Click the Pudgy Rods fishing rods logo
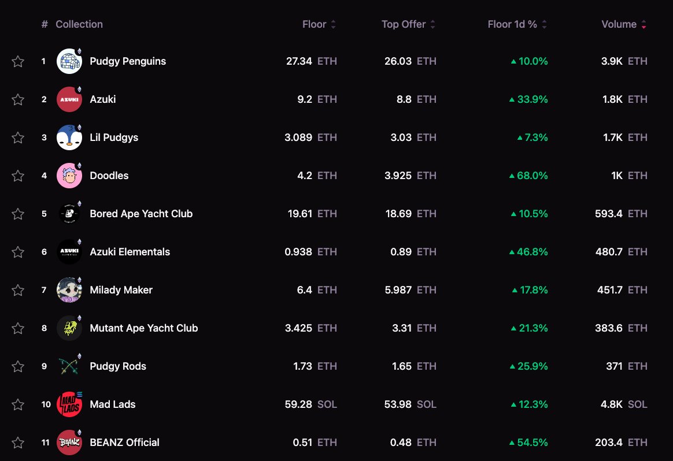 69,366
